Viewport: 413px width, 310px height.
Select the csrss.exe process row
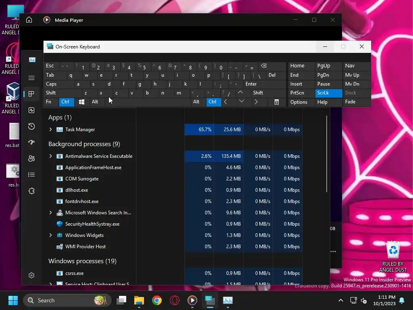(175, 273)
